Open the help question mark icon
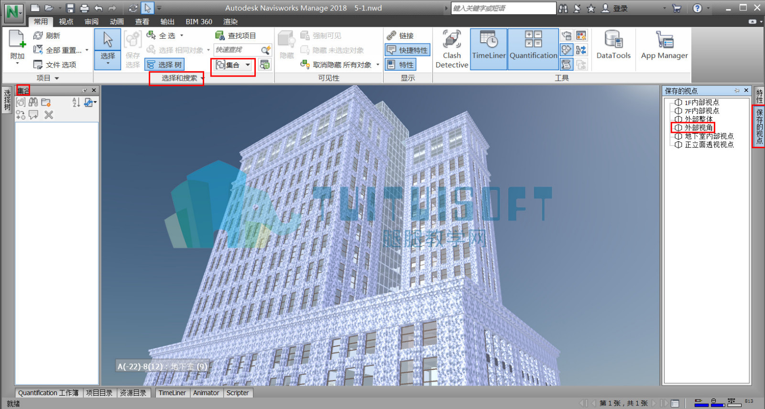Viewport: 765px width, 409px height. coord(698,8)
